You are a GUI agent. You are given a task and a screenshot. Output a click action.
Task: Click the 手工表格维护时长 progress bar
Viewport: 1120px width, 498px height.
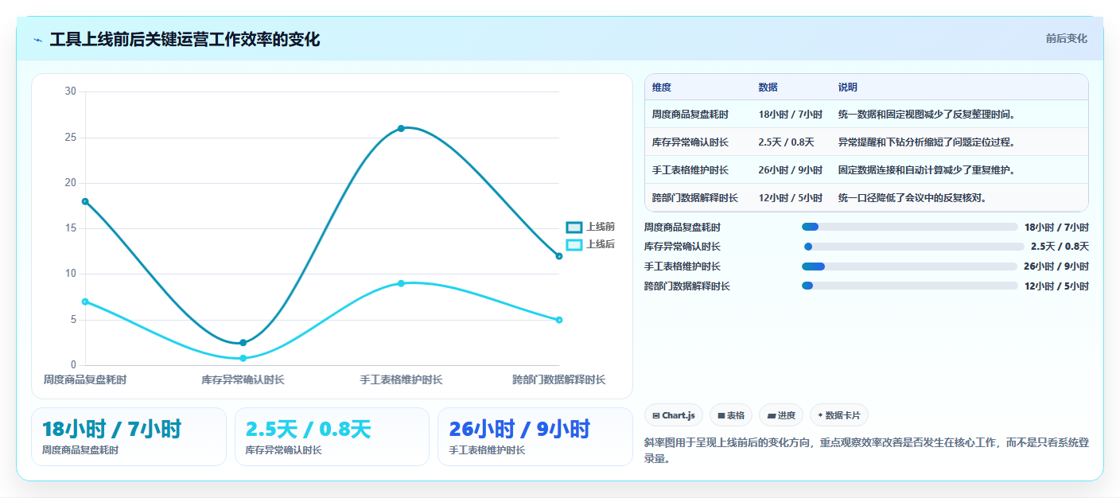pos(909,267)
